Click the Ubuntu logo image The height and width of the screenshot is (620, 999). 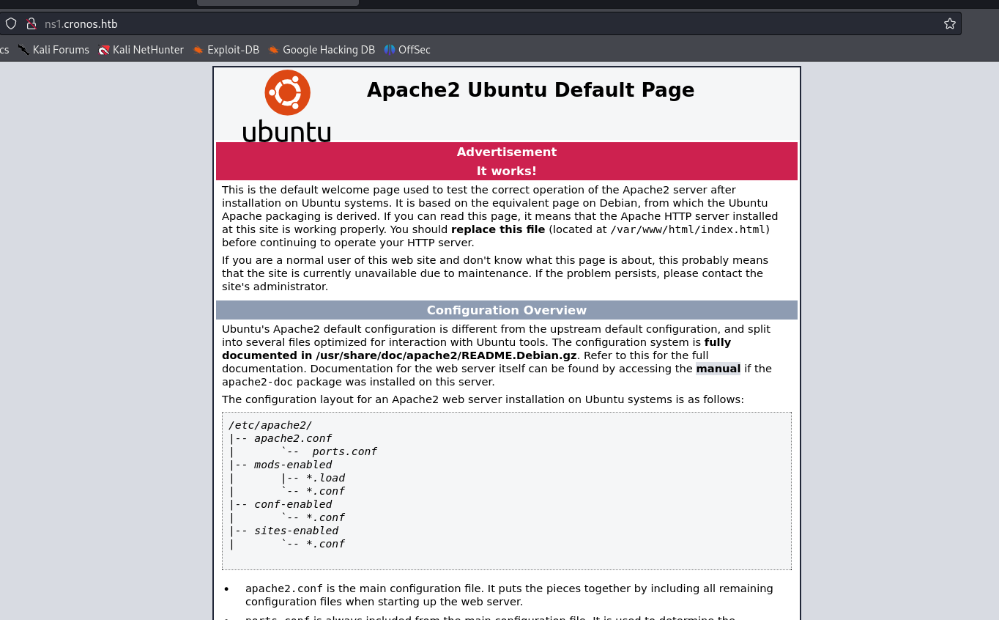[x=287, y=105]
